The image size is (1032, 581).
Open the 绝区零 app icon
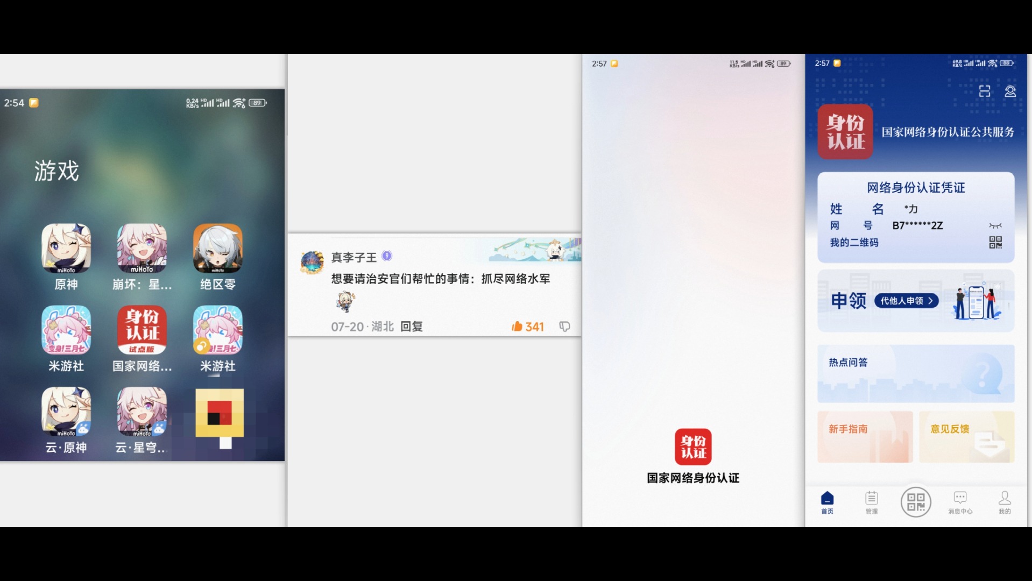coord(218,249)
